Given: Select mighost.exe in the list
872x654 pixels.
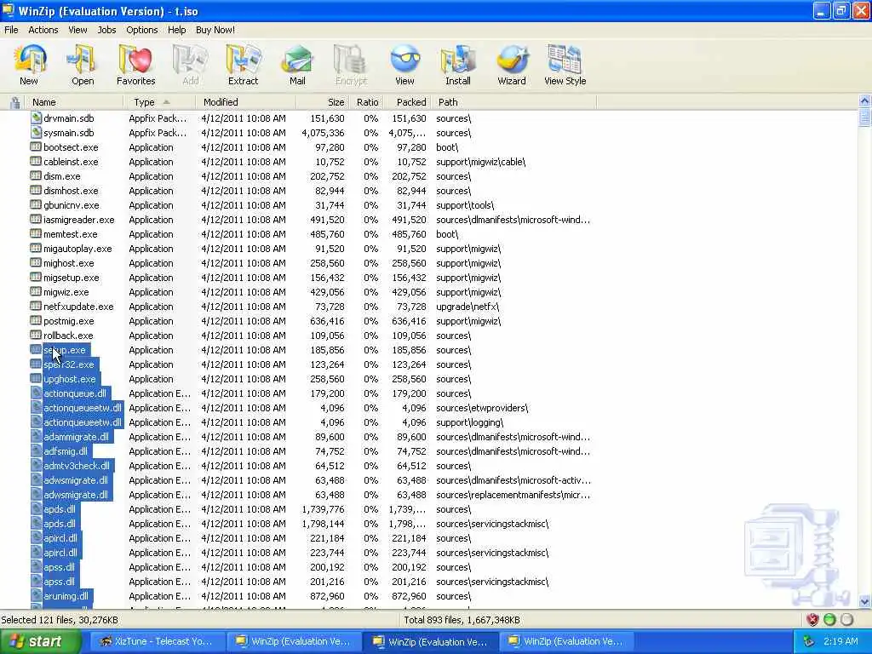Looking at the screenshot, I should click(x=69, y=263).
